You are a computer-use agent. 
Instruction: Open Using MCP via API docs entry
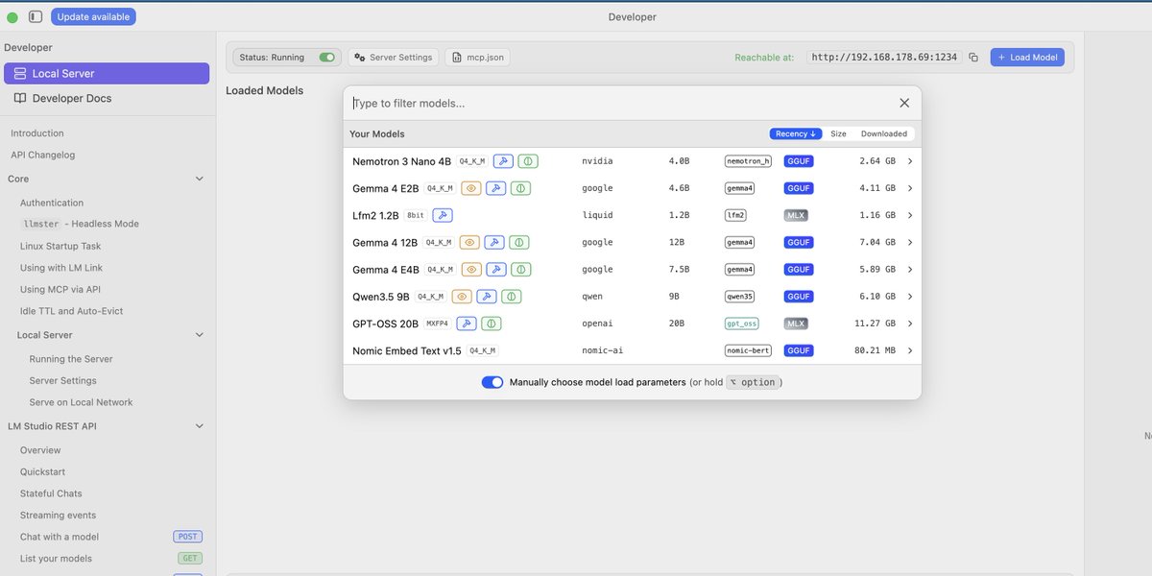tap(60, 289)
